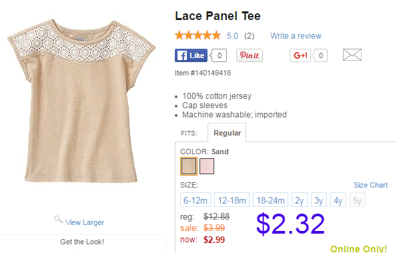Select size 6-12m
The height and width of the screenshot is (253, 397).
pos(195,200)
